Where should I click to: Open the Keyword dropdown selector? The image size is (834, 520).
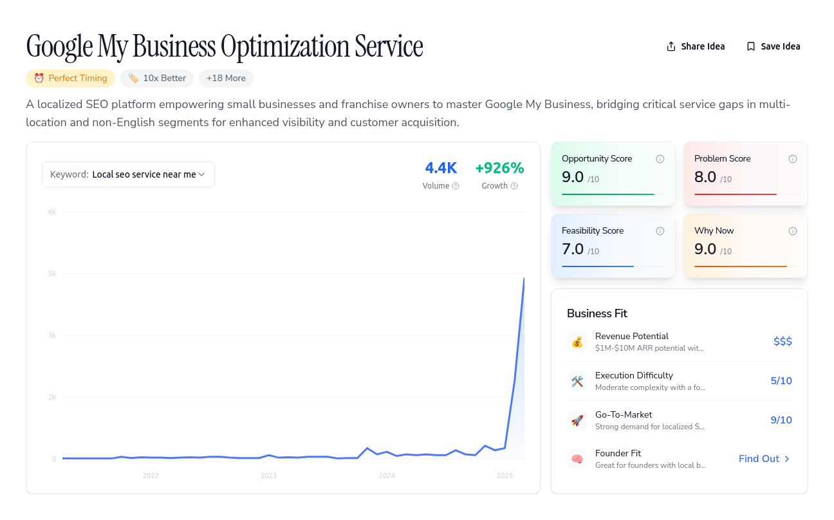(x=128, y=174)
